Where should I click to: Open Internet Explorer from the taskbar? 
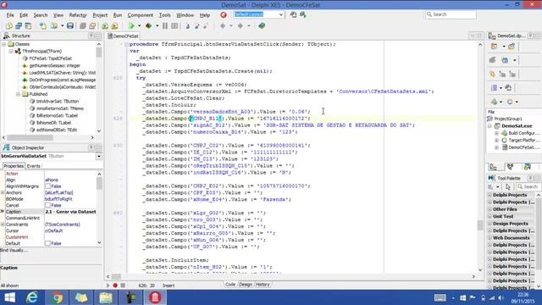32,297
